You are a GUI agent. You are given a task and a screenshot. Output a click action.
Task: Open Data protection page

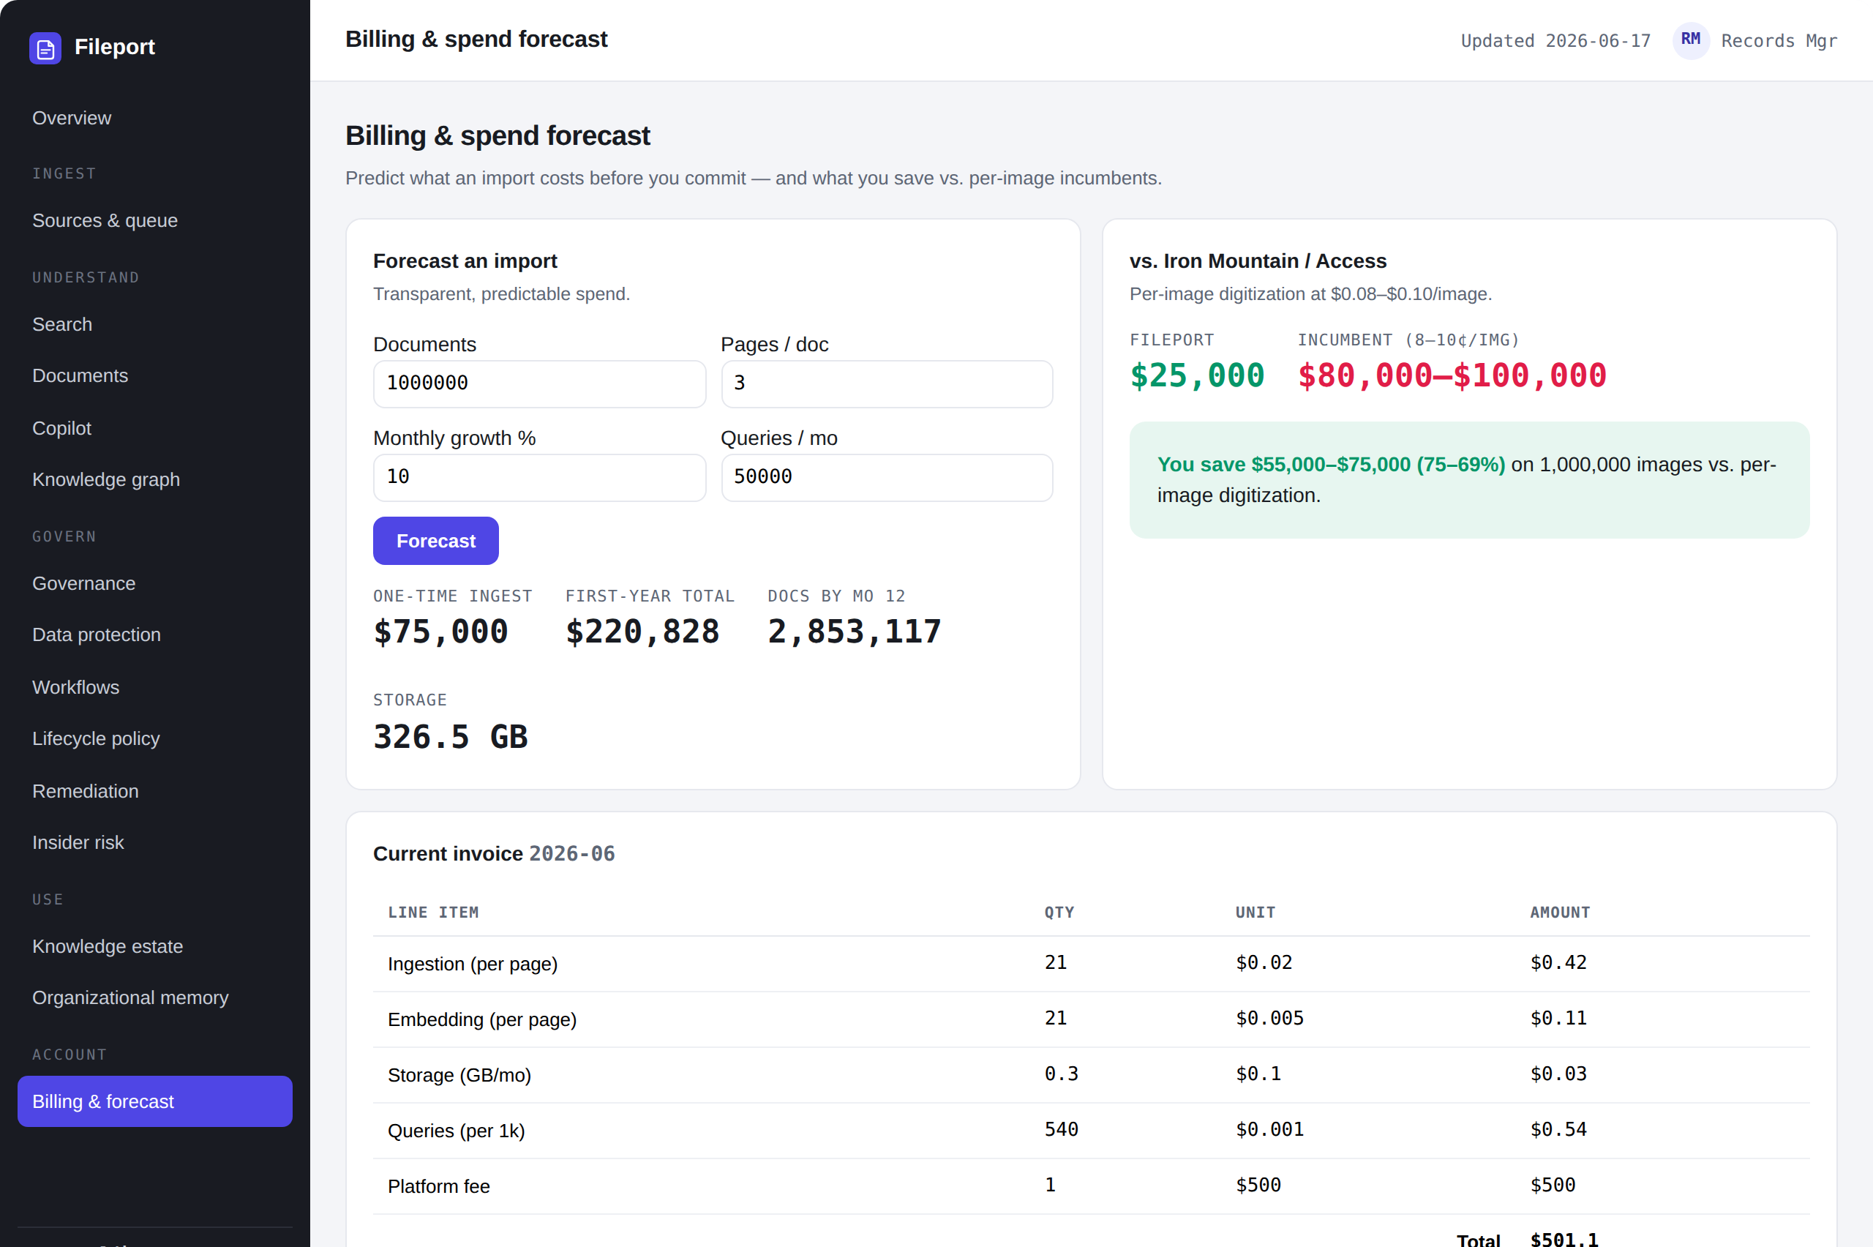155,634
